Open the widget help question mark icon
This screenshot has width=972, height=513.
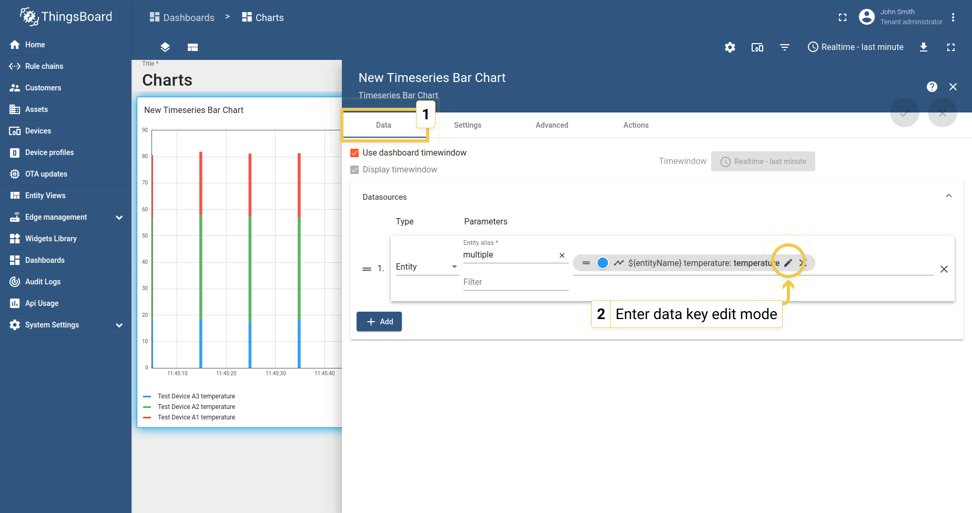[932, 87]
